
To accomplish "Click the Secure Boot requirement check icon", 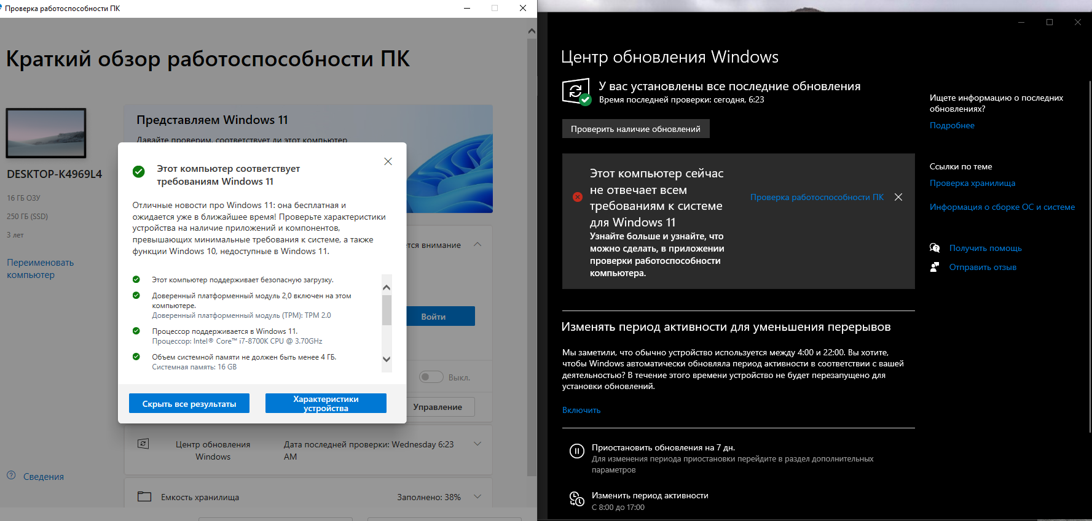I will coord(136,279).
